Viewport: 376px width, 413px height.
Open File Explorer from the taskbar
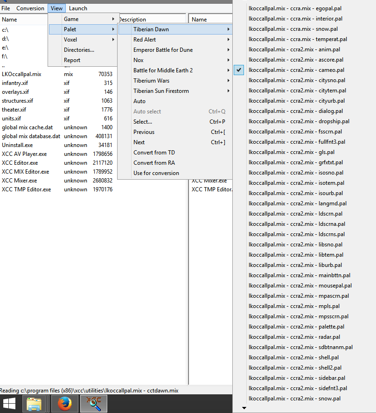34,404
